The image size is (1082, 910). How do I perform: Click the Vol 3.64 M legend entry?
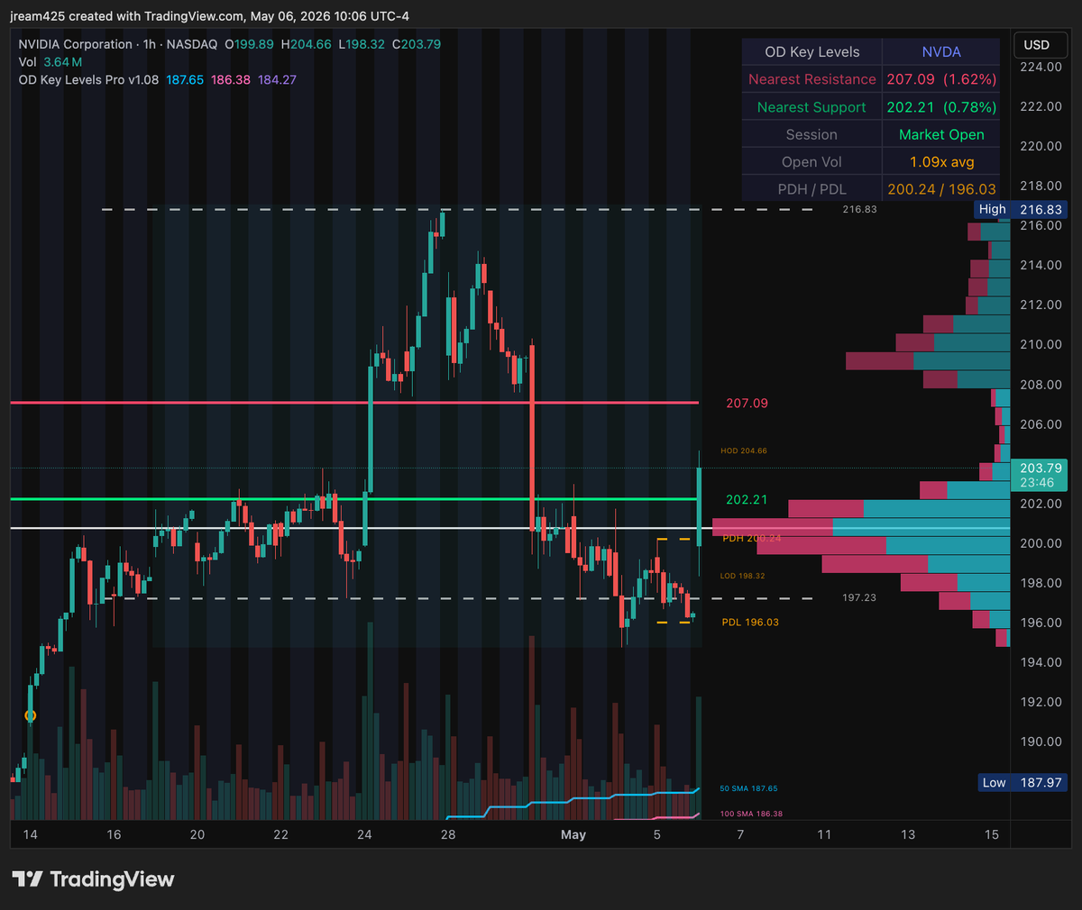point(50,62)
